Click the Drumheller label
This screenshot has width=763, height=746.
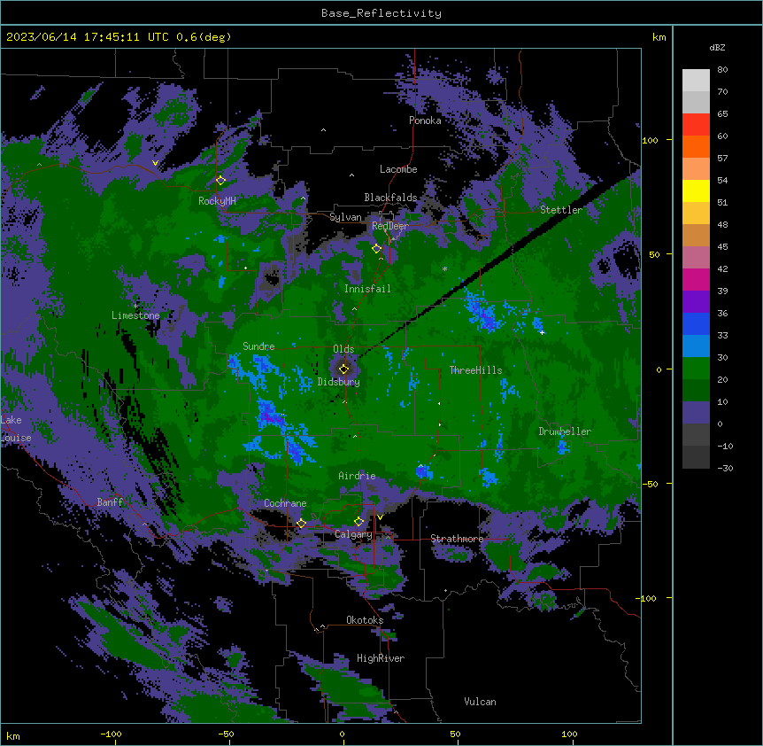coord(565,431)
